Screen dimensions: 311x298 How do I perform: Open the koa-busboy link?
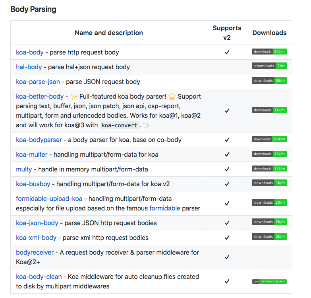(x=33, y=184)
